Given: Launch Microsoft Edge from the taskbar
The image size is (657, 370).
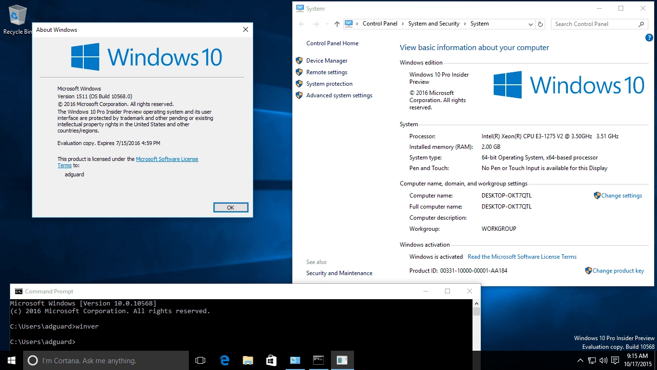Looking at the screenshot, I should 224,360.
